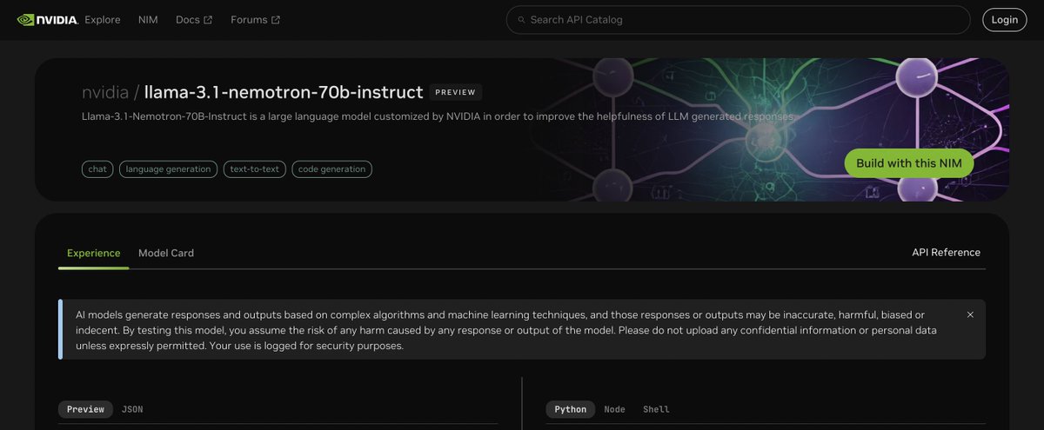Open the Explore menu item
The height and width of the screenshot is (430, 1044).
[x=103, y=19]
